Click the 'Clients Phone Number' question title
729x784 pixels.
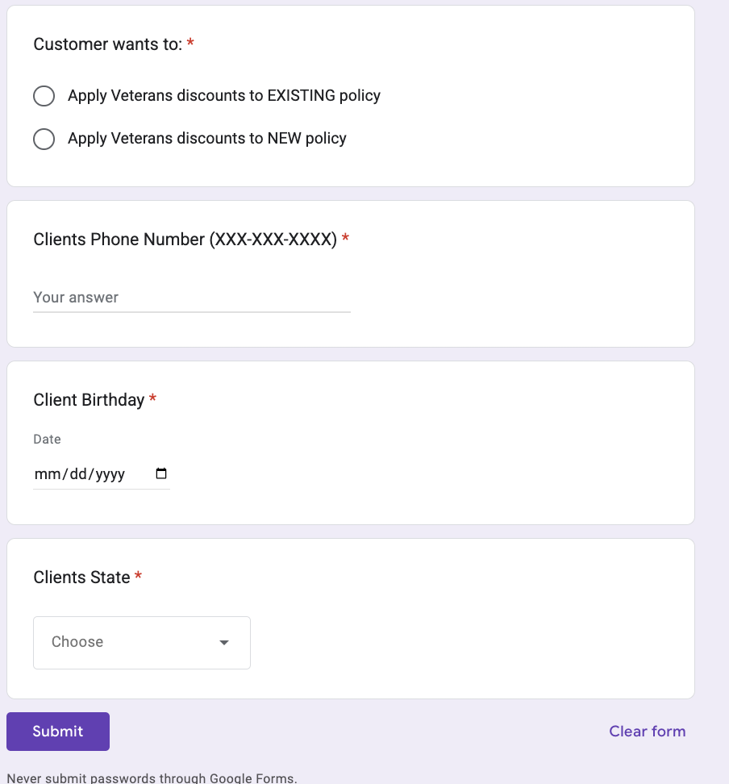coord(185,240)
